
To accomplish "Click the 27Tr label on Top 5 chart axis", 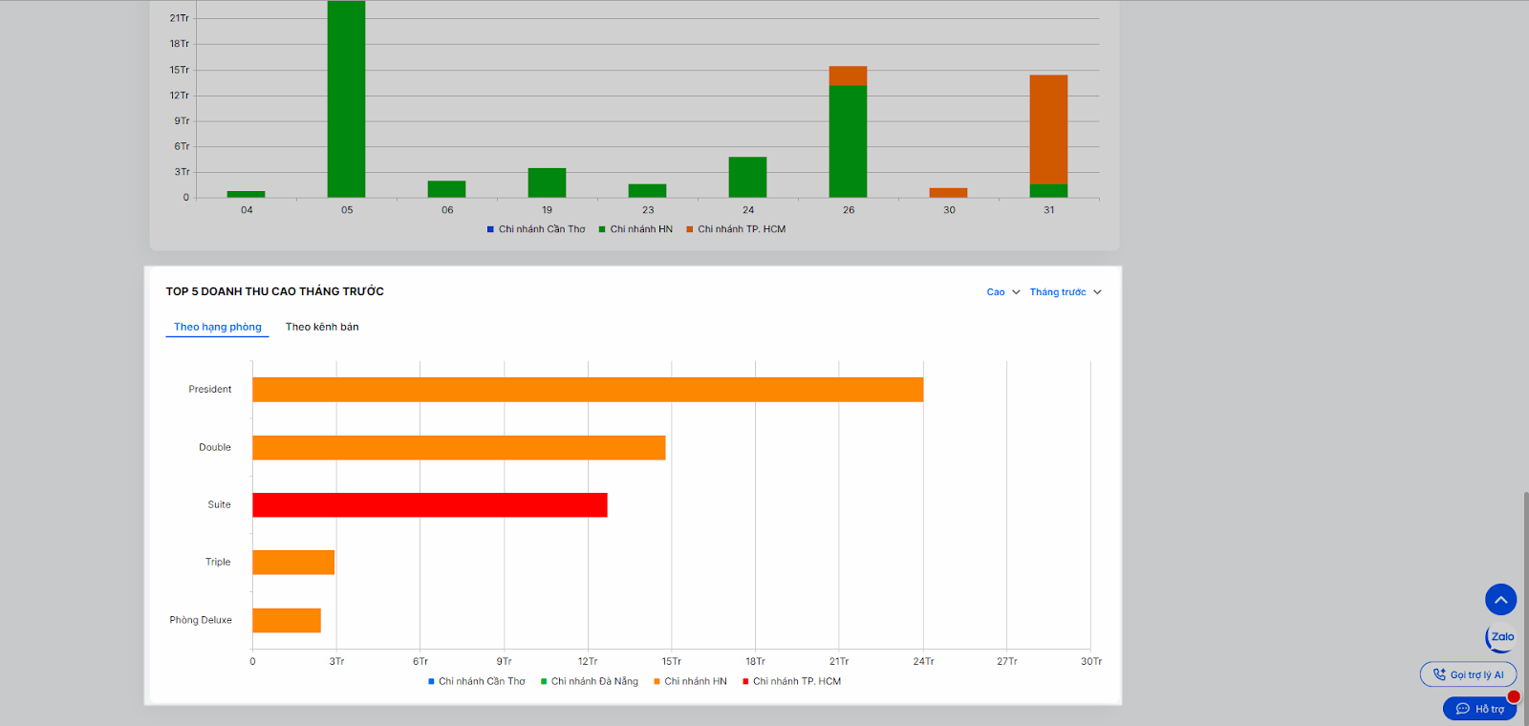I will coord(1007,661).
